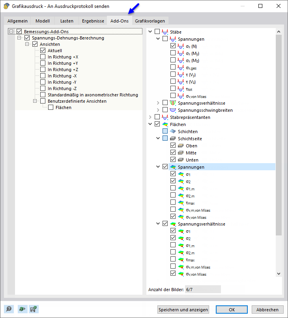This screenshot has width=288, height=318.
Task: Open the Ergebnisse tab
Action: click(93, 21)
